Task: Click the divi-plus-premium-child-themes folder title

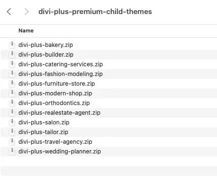Action: point(95,12)
